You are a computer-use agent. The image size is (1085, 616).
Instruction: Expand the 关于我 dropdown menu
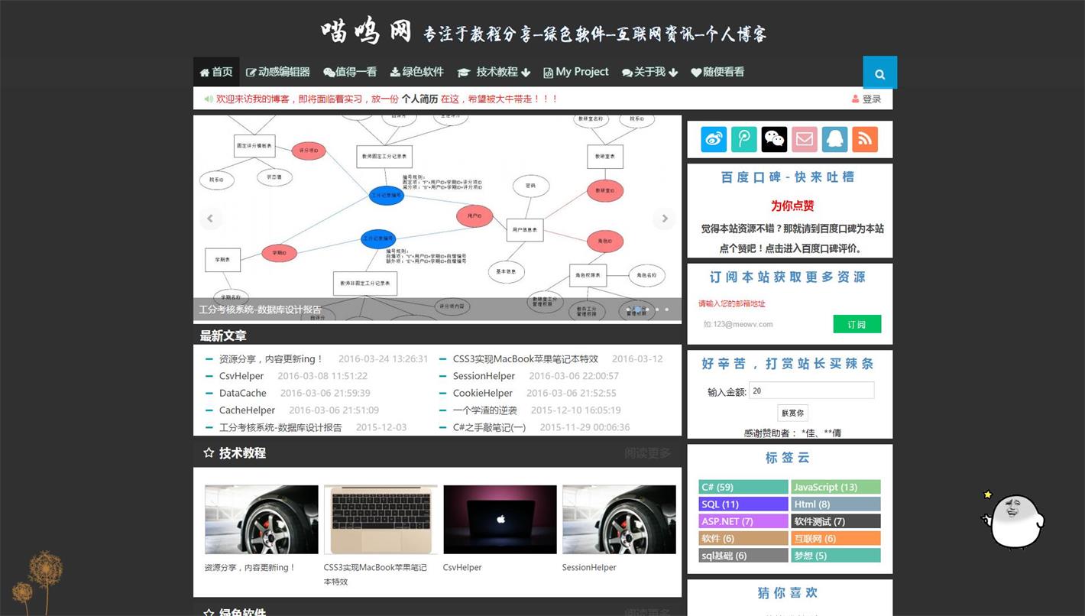coord(649,72)
